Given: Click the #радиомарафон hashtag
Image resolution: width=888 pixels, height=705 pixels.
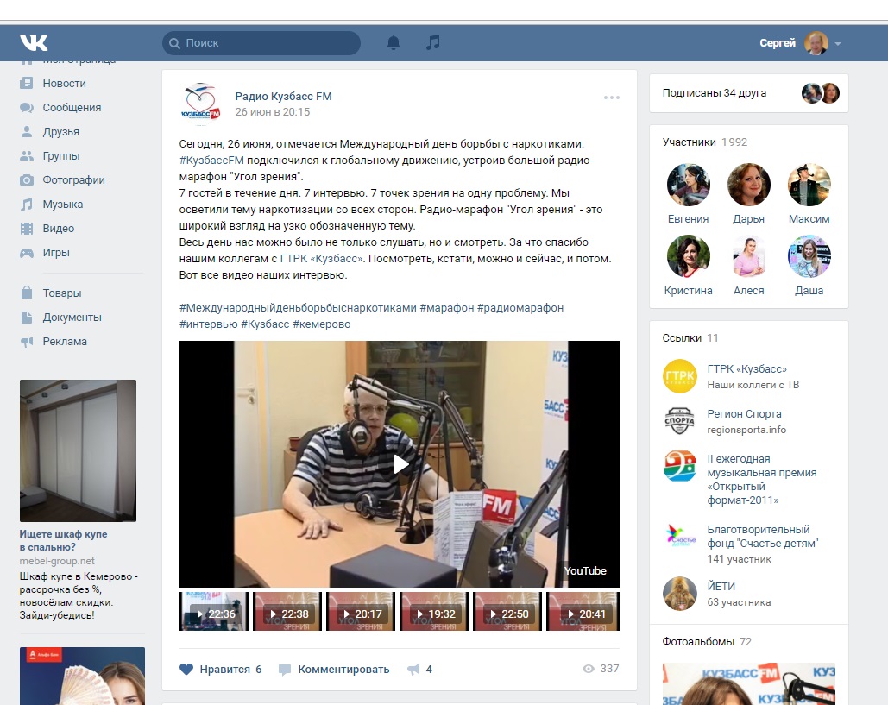Looking at the screenshot, I should pos(520,307).
